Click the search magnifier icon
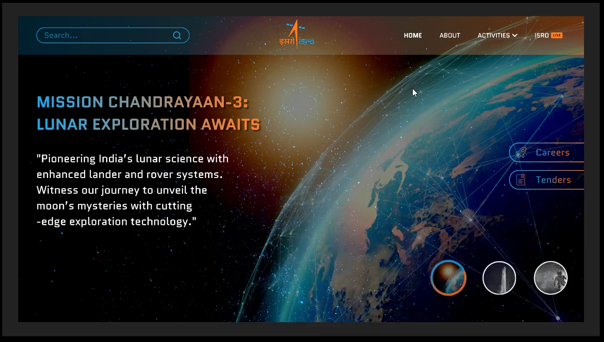The height and width of the screenshot is (342, 604). pos(177,35)
